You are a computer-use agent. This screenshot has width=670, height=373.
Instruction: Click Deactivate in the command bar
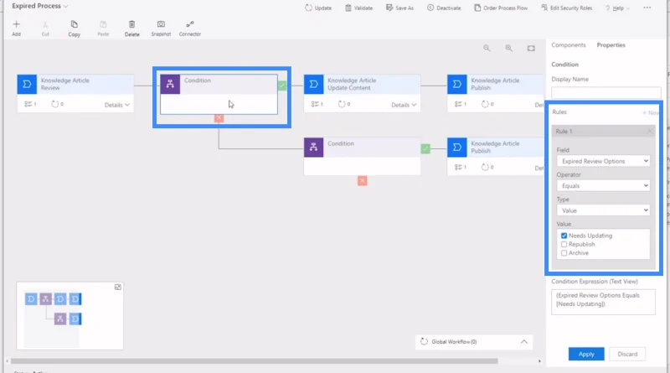[444, 8]
